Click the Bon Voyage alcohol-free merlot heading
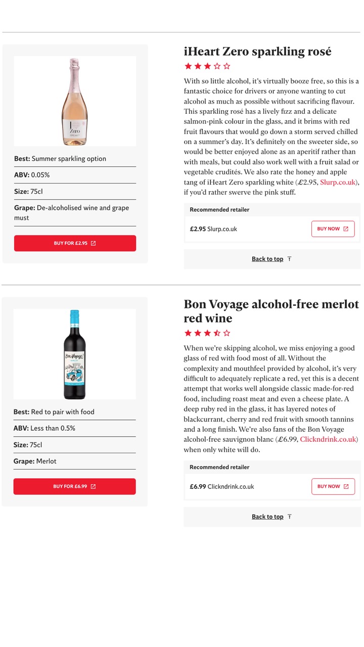This screenshot has width=364, height=647. point(271,311)
